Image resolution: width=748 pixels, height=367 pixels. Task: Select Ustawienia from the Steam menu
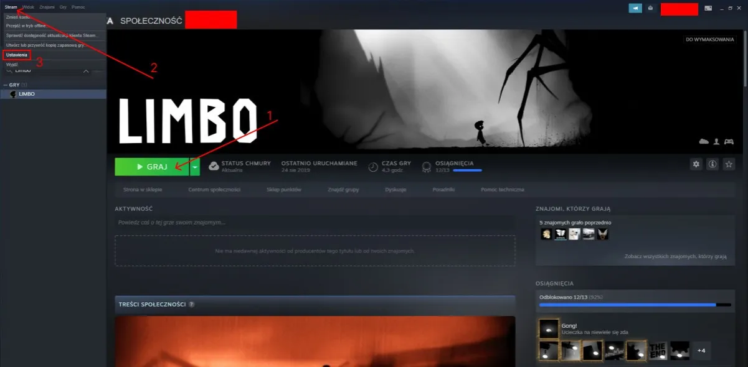pos(17,55)
